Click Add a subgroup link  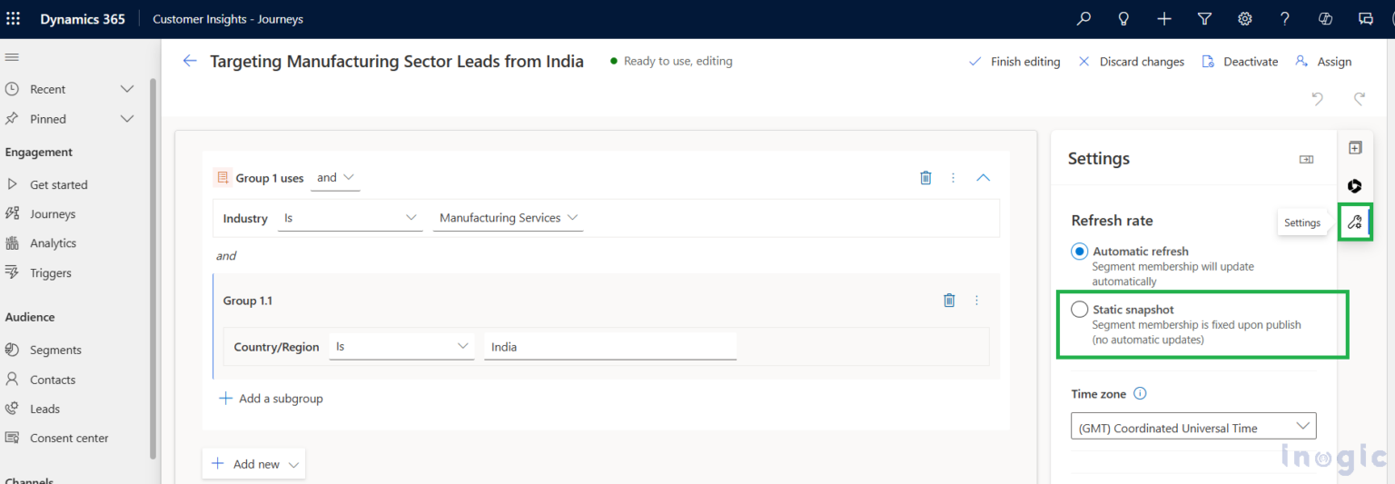(272, 399)
